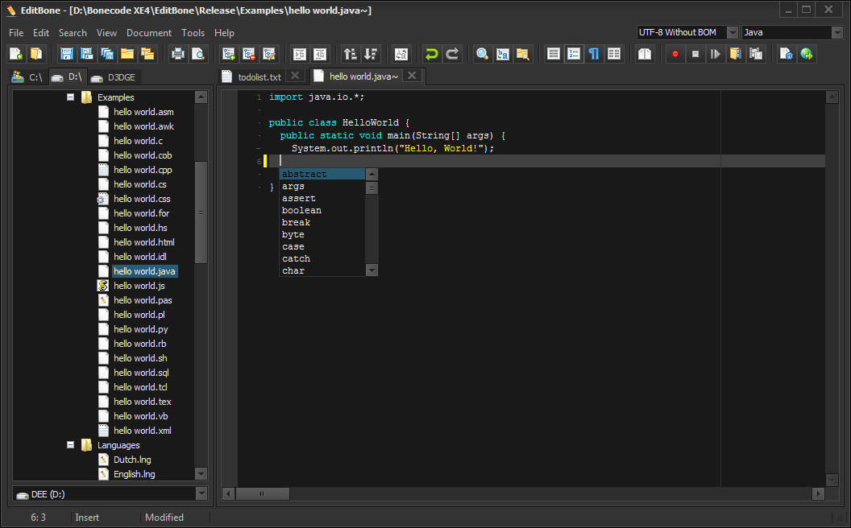Click the Redo arrow icon
Viewport: 851px width, 528px height.
(x=452, y=54)
